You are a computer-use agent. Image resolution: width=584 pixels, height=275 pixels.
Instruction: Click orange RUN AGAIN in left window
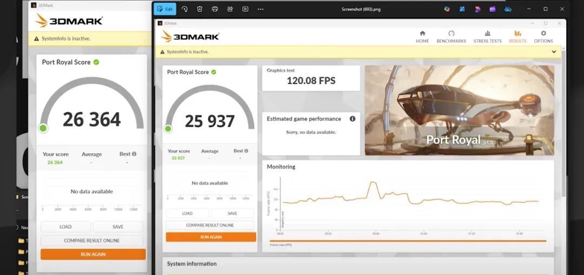pos(93,254)
